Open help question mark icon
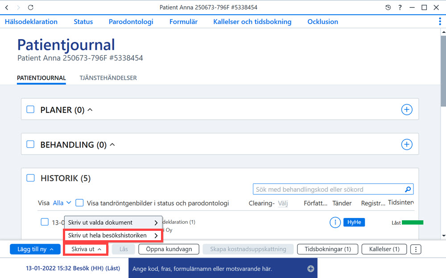Screen dimensions: 446x278 tap(400, 8)
